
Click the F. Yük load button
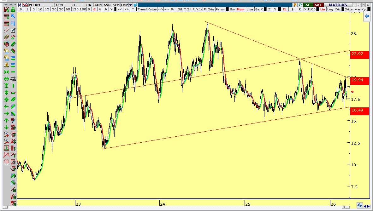pos(197,9)
